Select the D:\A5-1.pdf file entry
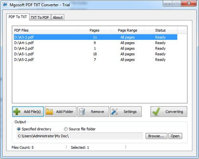Image resolution: width=199 pixels, height=159 pixels. [24, 54]
